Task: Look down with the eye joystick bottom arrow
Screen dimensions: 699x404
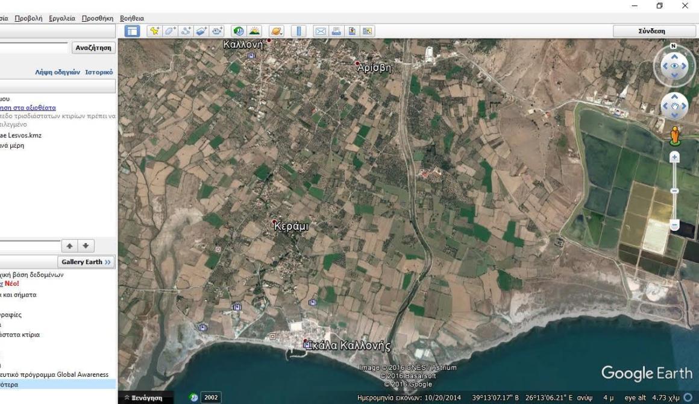Action: (674, 75)
